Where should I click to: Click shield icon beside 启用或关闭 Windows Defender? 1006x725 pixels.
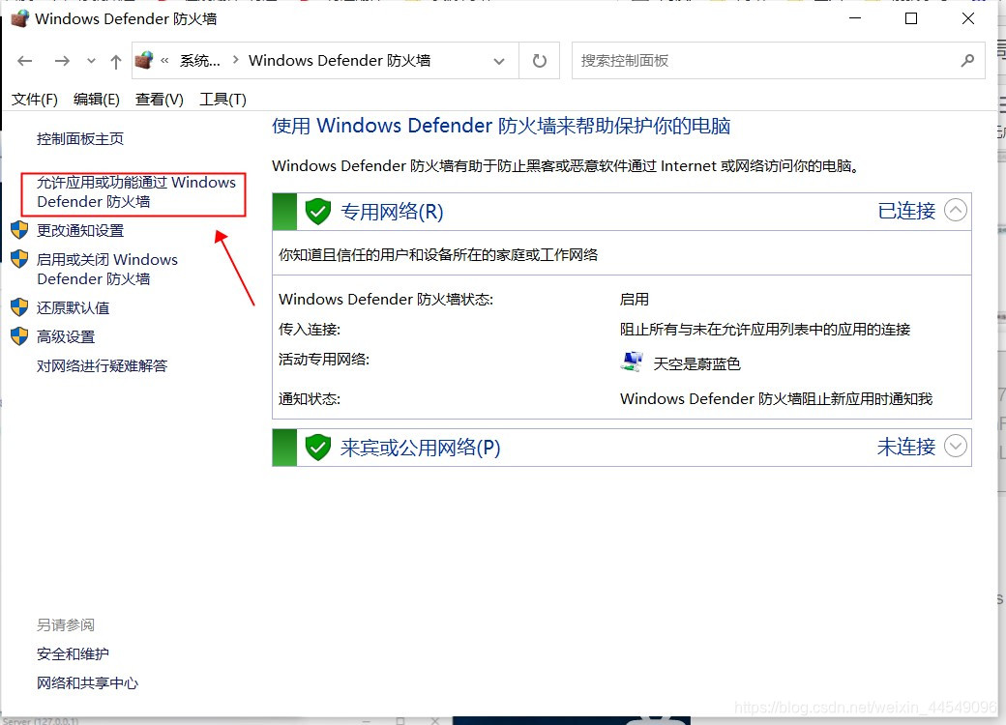click(x=20, y=259)
